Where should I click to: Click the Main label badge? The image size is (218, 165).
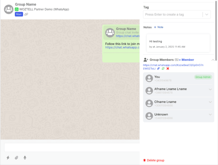click(x=19, y=14)
